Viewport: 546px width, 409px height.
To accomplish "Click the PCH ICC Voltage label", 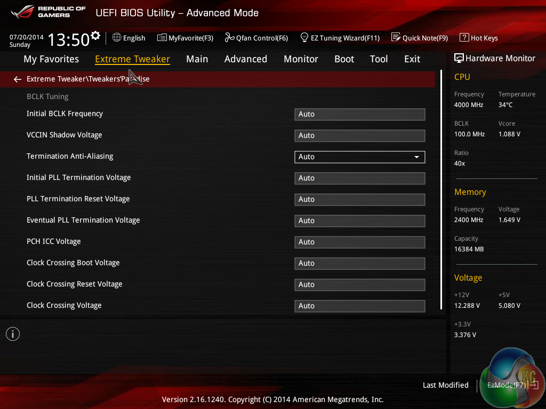I will [54, 241].
